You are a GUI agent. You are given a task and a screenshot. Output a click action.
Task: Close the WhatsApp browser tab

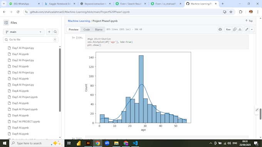click(x=39, y=4)
